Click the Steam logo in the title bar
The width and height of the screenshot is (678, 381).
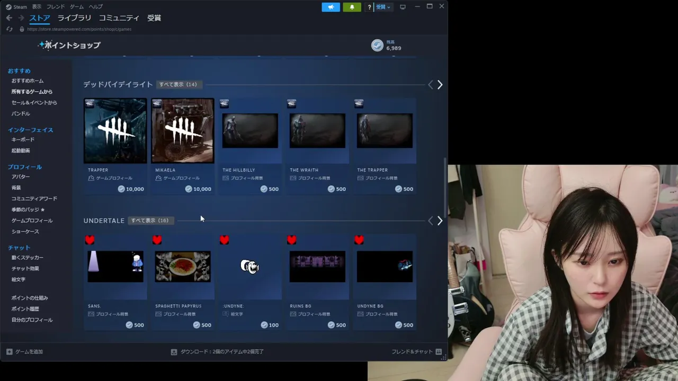(8, 7)
